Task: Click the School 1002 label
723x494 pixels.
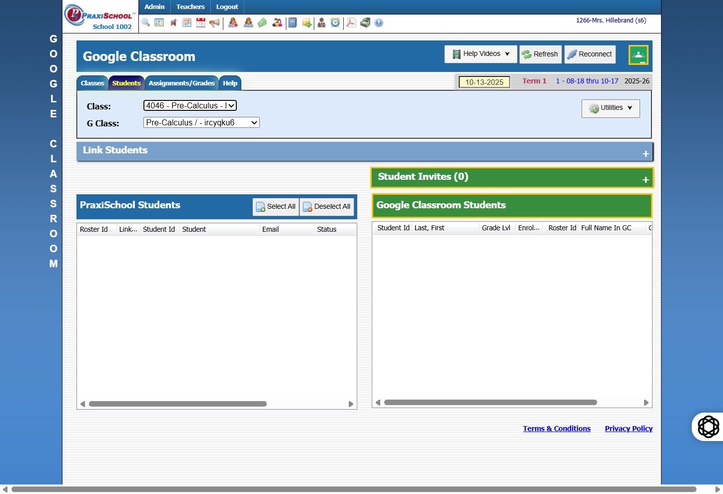Action: [112, 27]
